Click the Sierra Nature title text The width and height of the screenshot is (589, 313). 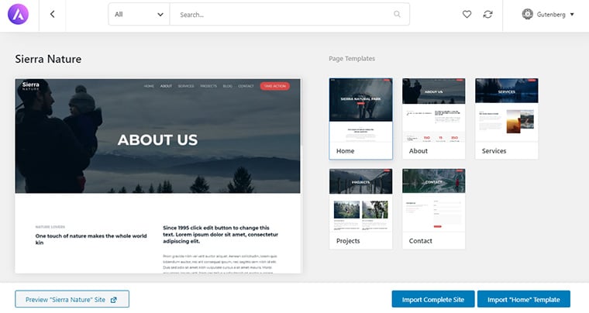(x=48, y=59)
